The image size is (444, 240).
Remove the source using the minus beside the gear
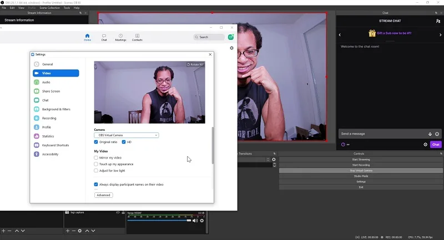(x=74, y=231)
